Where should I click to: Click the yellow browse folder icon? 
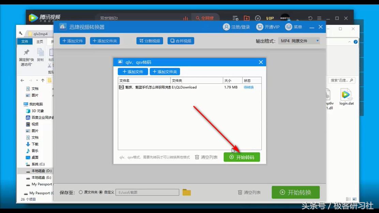[x=186, y=192]
